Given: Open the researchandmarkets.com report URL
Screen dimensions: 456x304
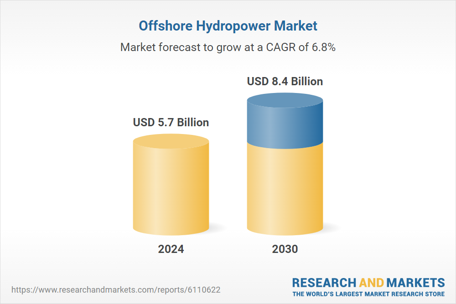Looking at the screenshot, I should [x=118, y=290].
